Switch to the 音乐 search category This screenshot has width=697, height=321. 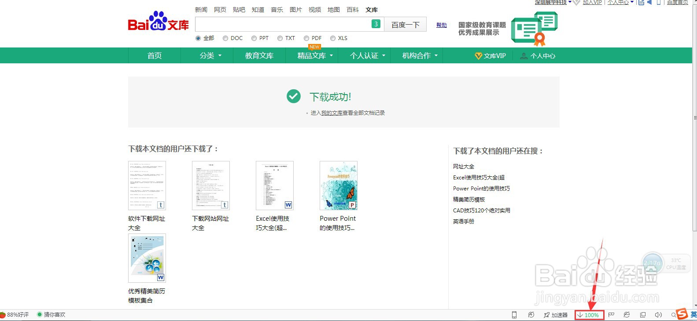tap(277, 10)
